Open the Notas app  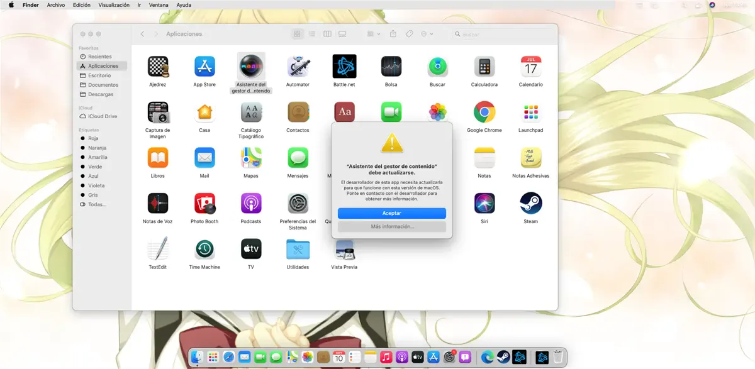tap(484, 158)
